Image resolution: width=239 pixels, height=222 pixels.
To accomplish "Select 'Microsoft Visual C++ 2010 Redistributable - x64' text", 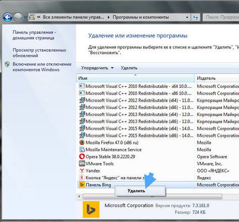I will pos(139,86).
